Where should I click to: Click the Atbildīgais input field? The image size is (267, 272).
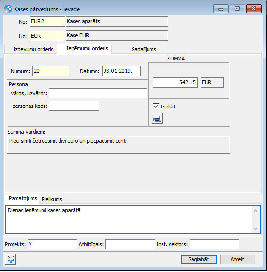(x=130, y=244)
